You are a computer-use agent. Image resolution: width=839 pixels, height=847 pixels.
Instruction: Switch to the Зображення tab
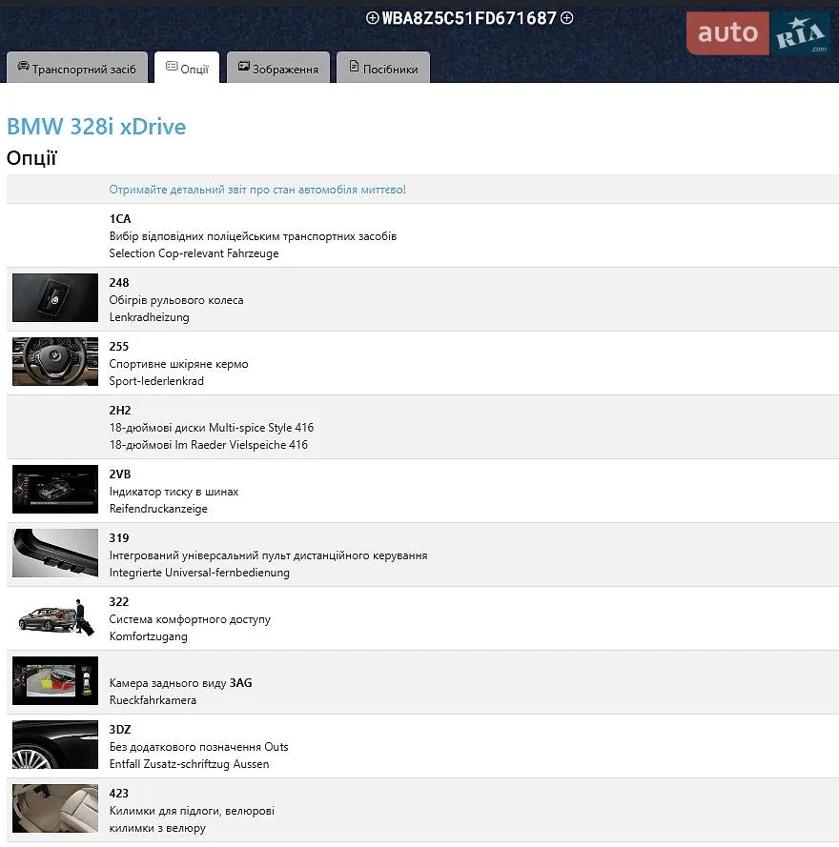pyautogui.click(x=278, y=68)
